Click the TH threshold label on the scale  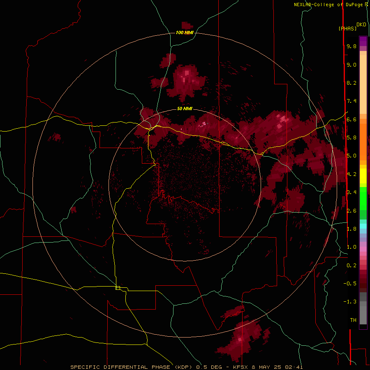[353, 320]
